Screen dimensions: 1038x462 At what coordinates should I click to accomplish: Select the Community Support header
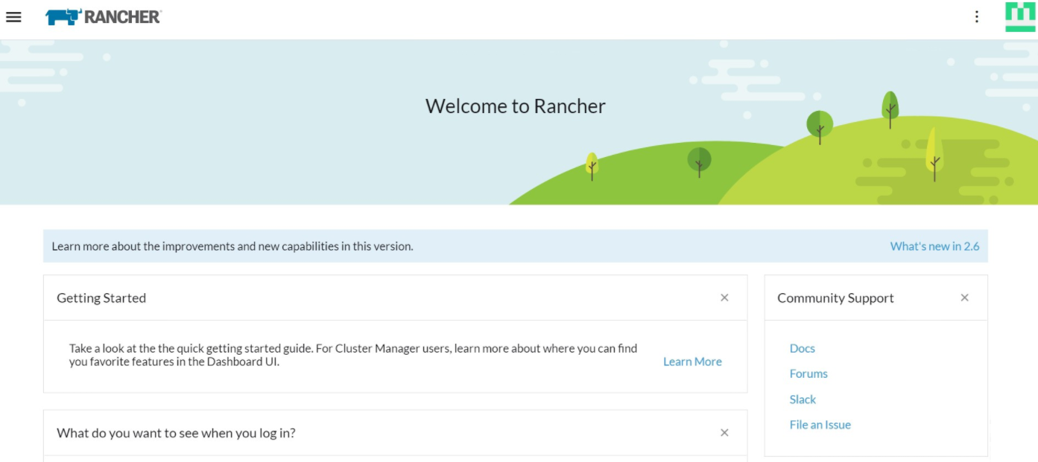click(835, 298)
